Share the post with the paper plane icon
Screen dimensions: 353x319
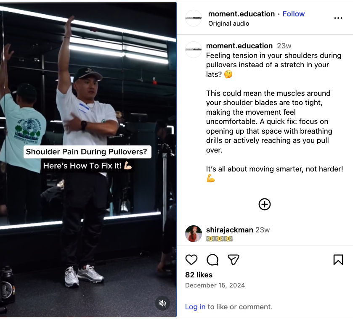[233, 260]
